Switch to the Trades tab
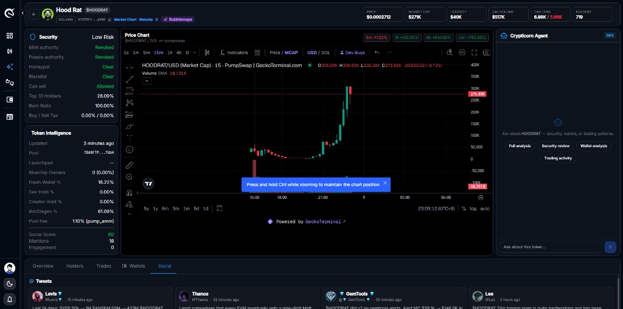The height and width of the screenshot is (309, 623). (x=103, y=266)
